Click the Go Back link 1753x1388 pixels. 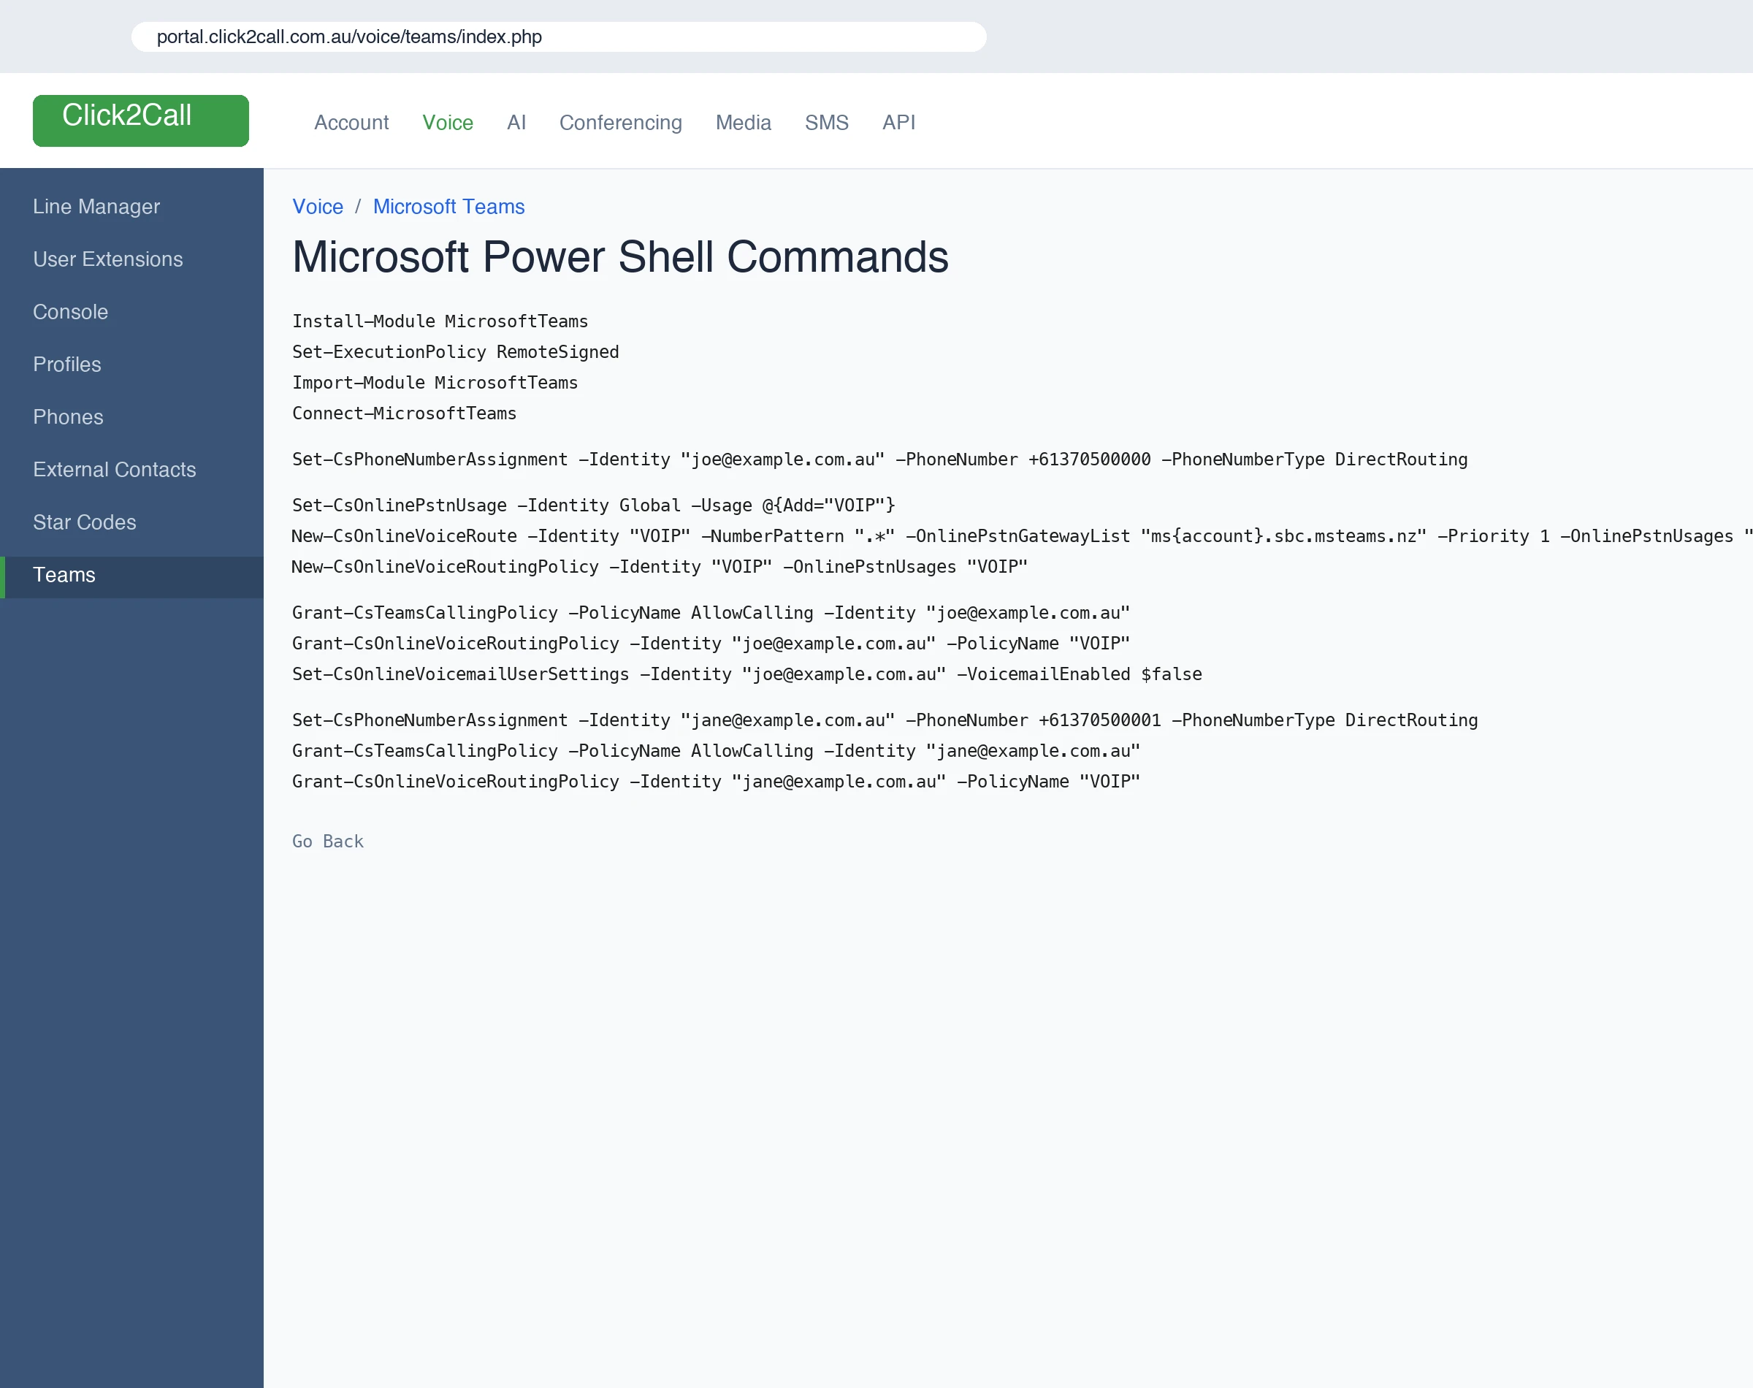[x=327, y=842]
